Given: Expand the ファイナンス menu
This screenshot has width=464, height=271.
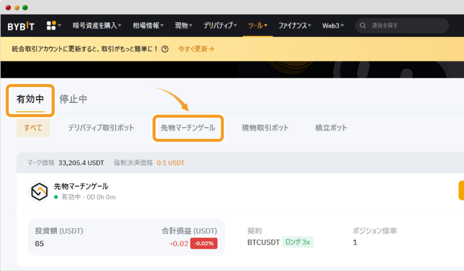Looking at the screenshot, I should coord(294,26).
